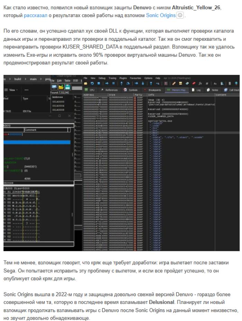Open the View menu in x64dbg
The width and height of the screenshot is (242, 321).
pyautogui.click(x=93, y=78)
